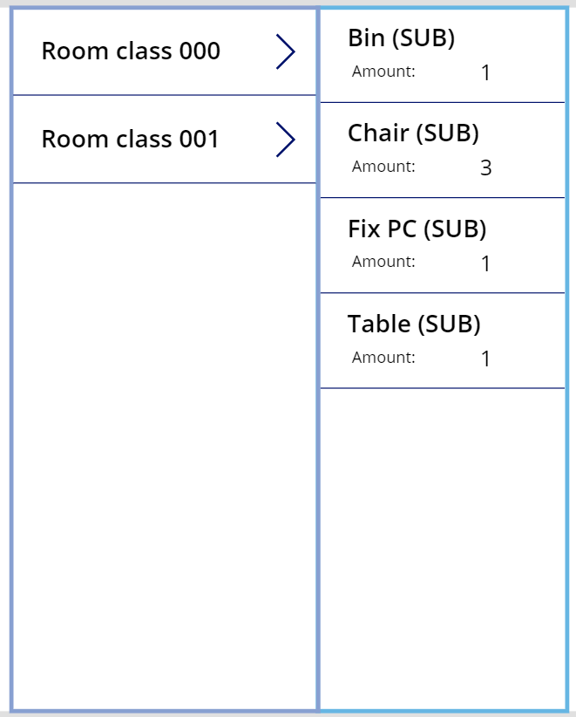Image resolution: width=576 pixels, height=717 pixels.
Task: Click the separator line beneath Room class 001
Action: [x=164, y=183]
